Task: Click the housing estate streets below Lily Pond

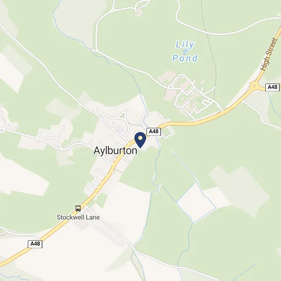Action: 193,95
